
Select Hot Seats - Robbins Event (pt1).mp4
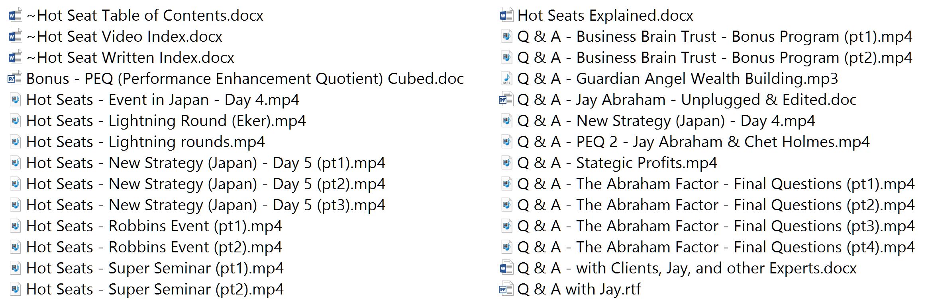tap(154, 226)
